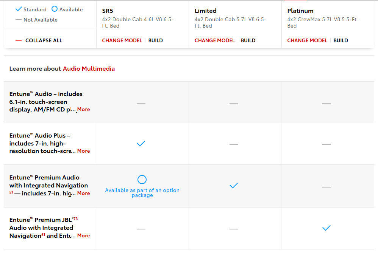The width and height of the screenshot is (378, 254).
Task: Expand More on the Entune Audio Plus row
Action: tap(83, 151)
